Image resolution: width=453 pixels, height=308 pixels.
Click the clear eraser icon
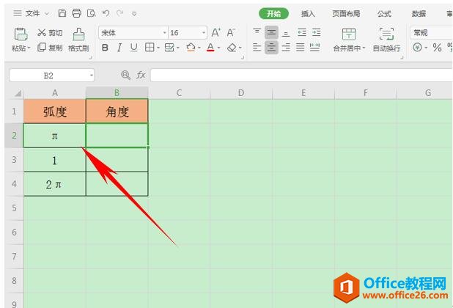pyautogui.click(x=232, y=48)
